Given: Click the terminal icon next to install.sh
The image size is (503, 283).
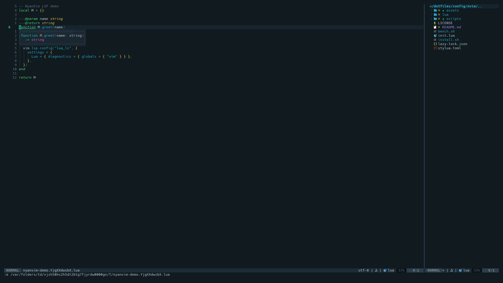Looking at the screenshot, I should (x=435, y=40).
